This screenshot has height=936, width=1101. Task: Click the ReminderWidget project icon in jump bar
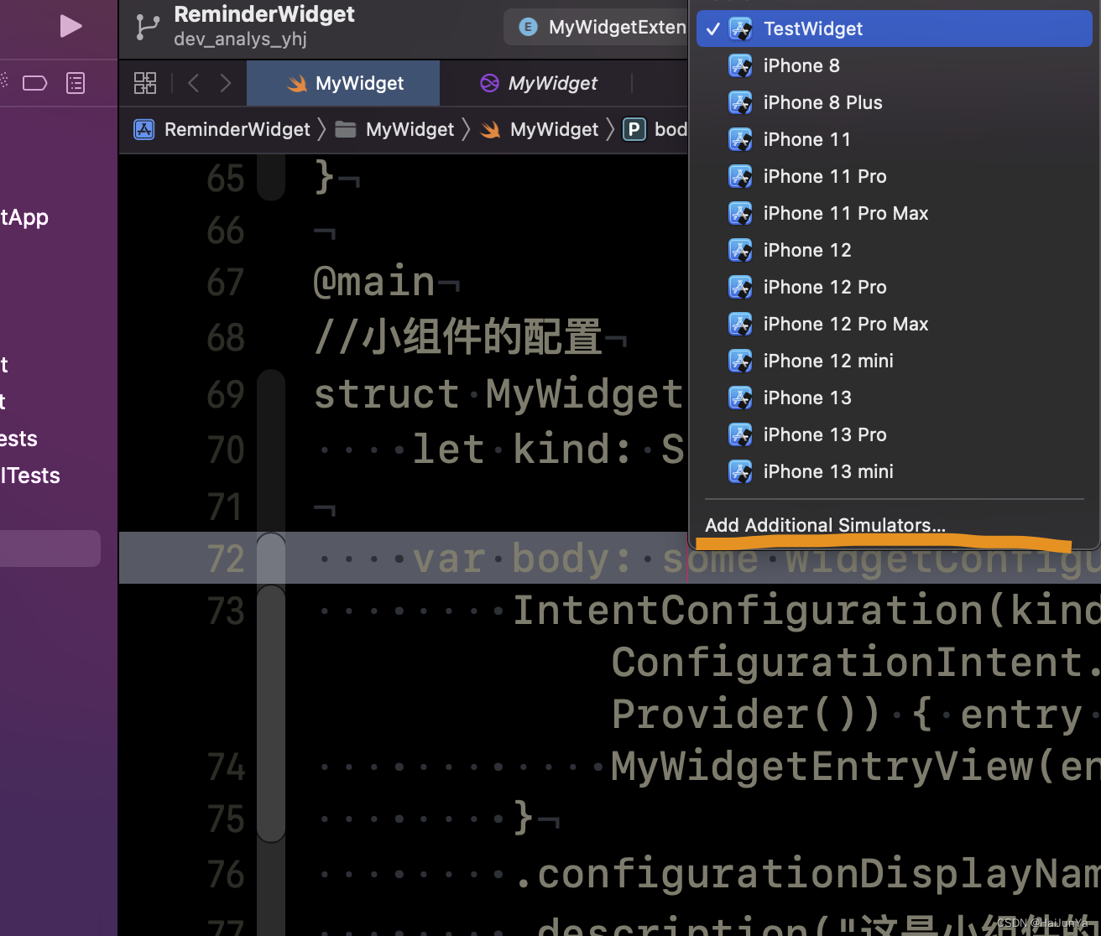tap(144, 129)
